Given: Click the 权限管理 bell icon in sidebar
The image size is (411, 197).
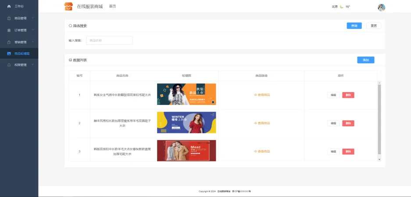Looking at the screenshot, I should [9, 65].
